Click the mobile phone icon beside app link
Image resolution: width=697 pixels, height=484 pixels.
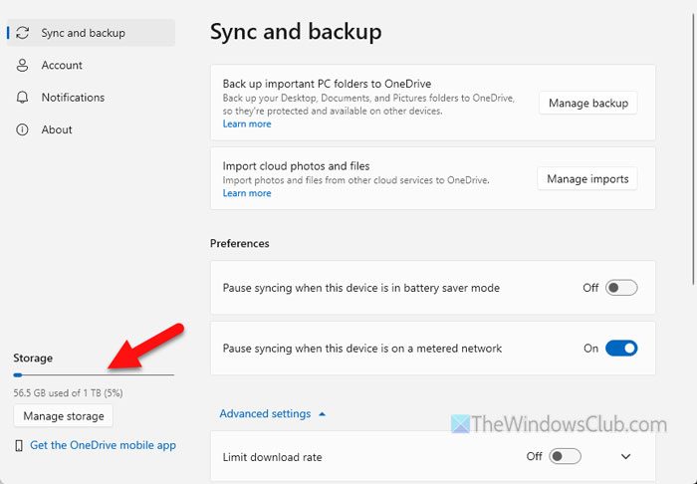coord(20,446)
